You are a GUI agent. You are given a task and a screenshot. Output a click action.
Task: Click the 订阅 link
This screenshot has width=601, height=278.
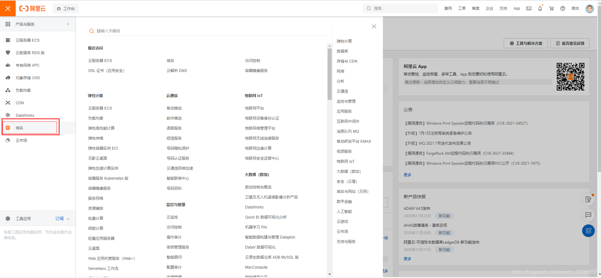click(59, 219)
